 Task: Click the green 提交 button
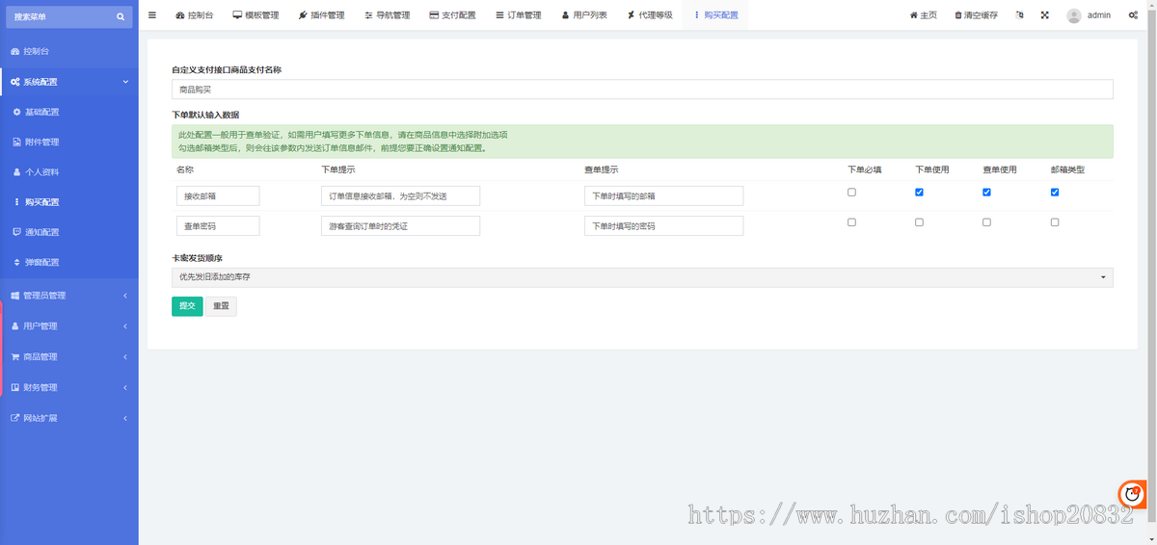[x=187, y=306]
